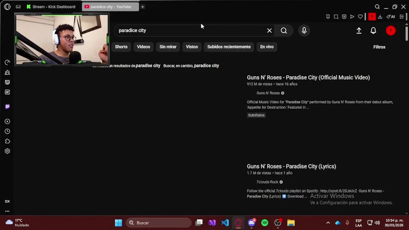This screenshot has width=409, height=230.
Task: Click the pin icon in browser toolbar
Action: click(x=328, y=17)
